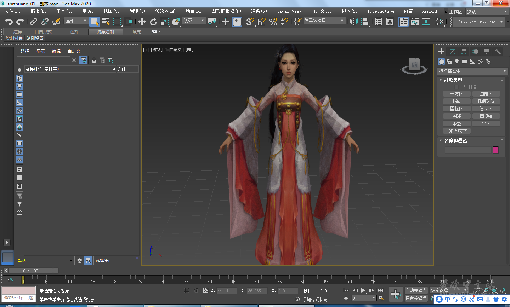Create a 茶壶 primitive
Screen dimensions: 510x307
(457, 123)
